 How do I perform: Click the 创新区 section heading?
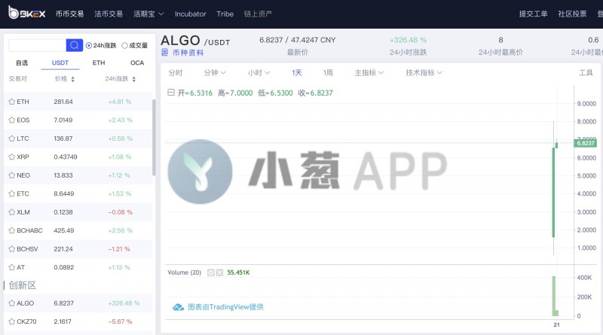tap(23, 285)
